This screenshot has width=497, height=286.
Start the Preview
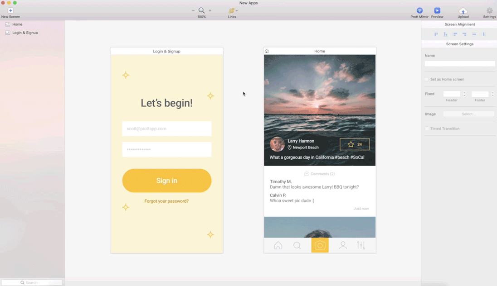pyautogui.click(x=437, y=10)
